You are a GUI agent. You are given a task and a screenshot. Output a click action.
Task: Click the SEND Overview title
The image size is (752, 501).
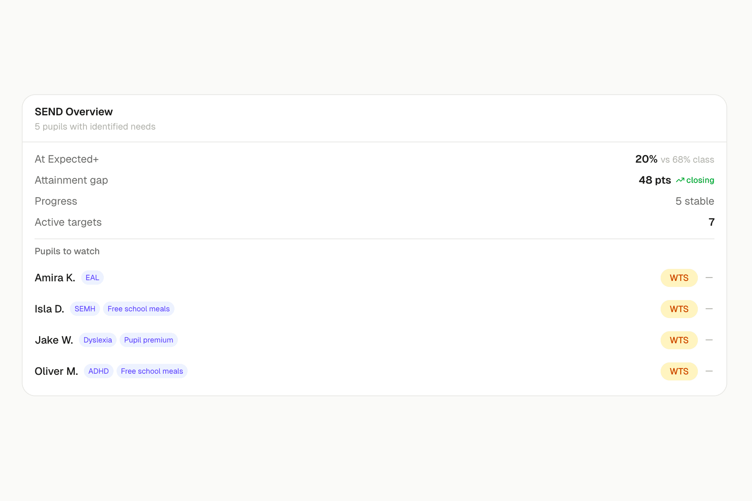point(74,112)
